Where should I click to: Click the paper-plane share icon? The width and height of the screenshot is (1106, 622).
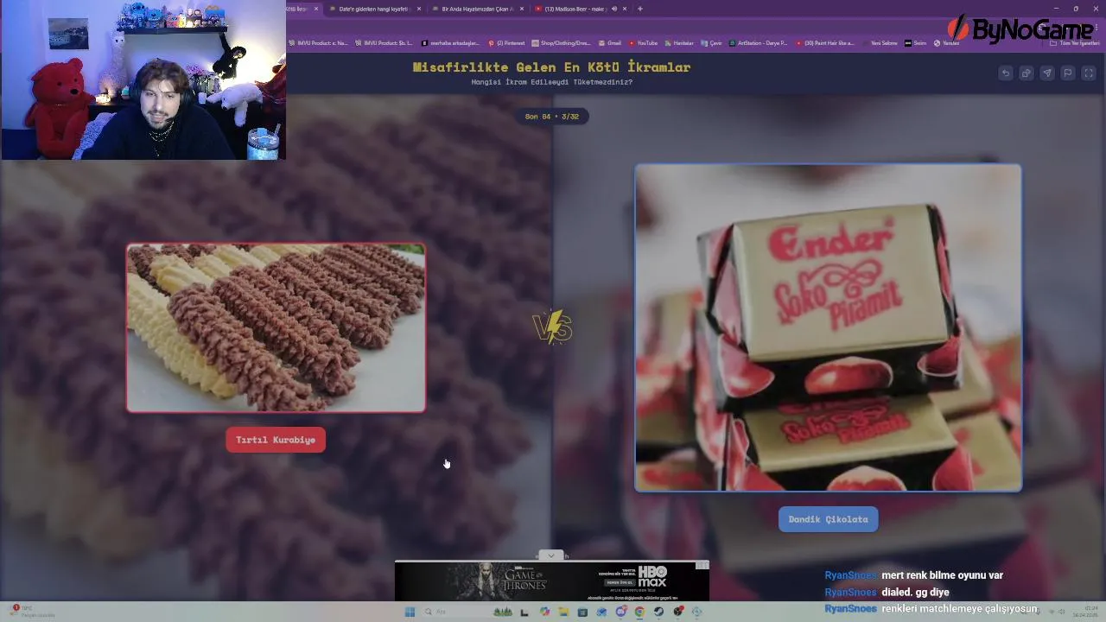coord(1047,73)
